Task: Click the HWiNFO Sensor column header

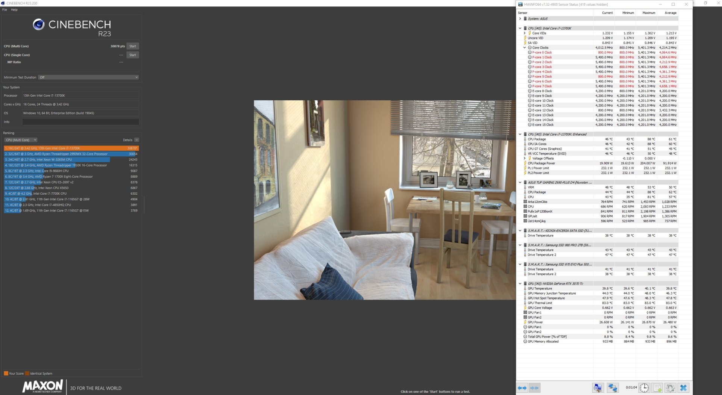Action: [555, 13]
